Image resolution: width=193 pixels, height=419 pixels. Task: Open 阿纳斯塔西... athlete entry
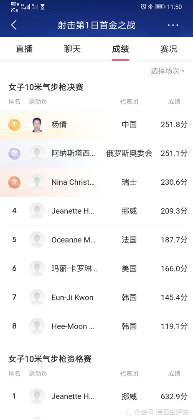96,153
